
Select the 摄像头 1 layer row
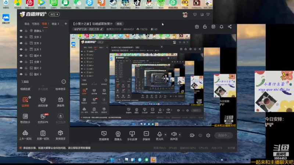tap(43, 31)
